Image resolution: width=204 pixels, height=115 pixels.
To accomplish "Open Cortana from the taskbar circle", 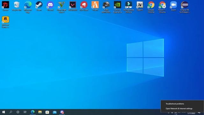I will click(18, 112).
